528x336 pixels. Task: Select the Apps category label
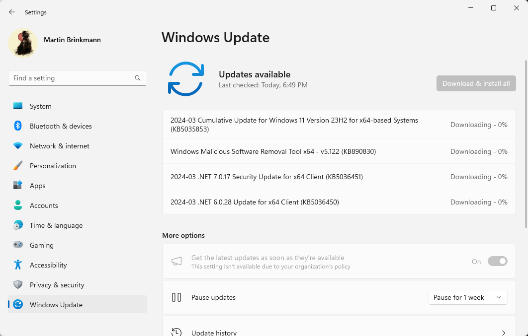(x=37, y=186)
